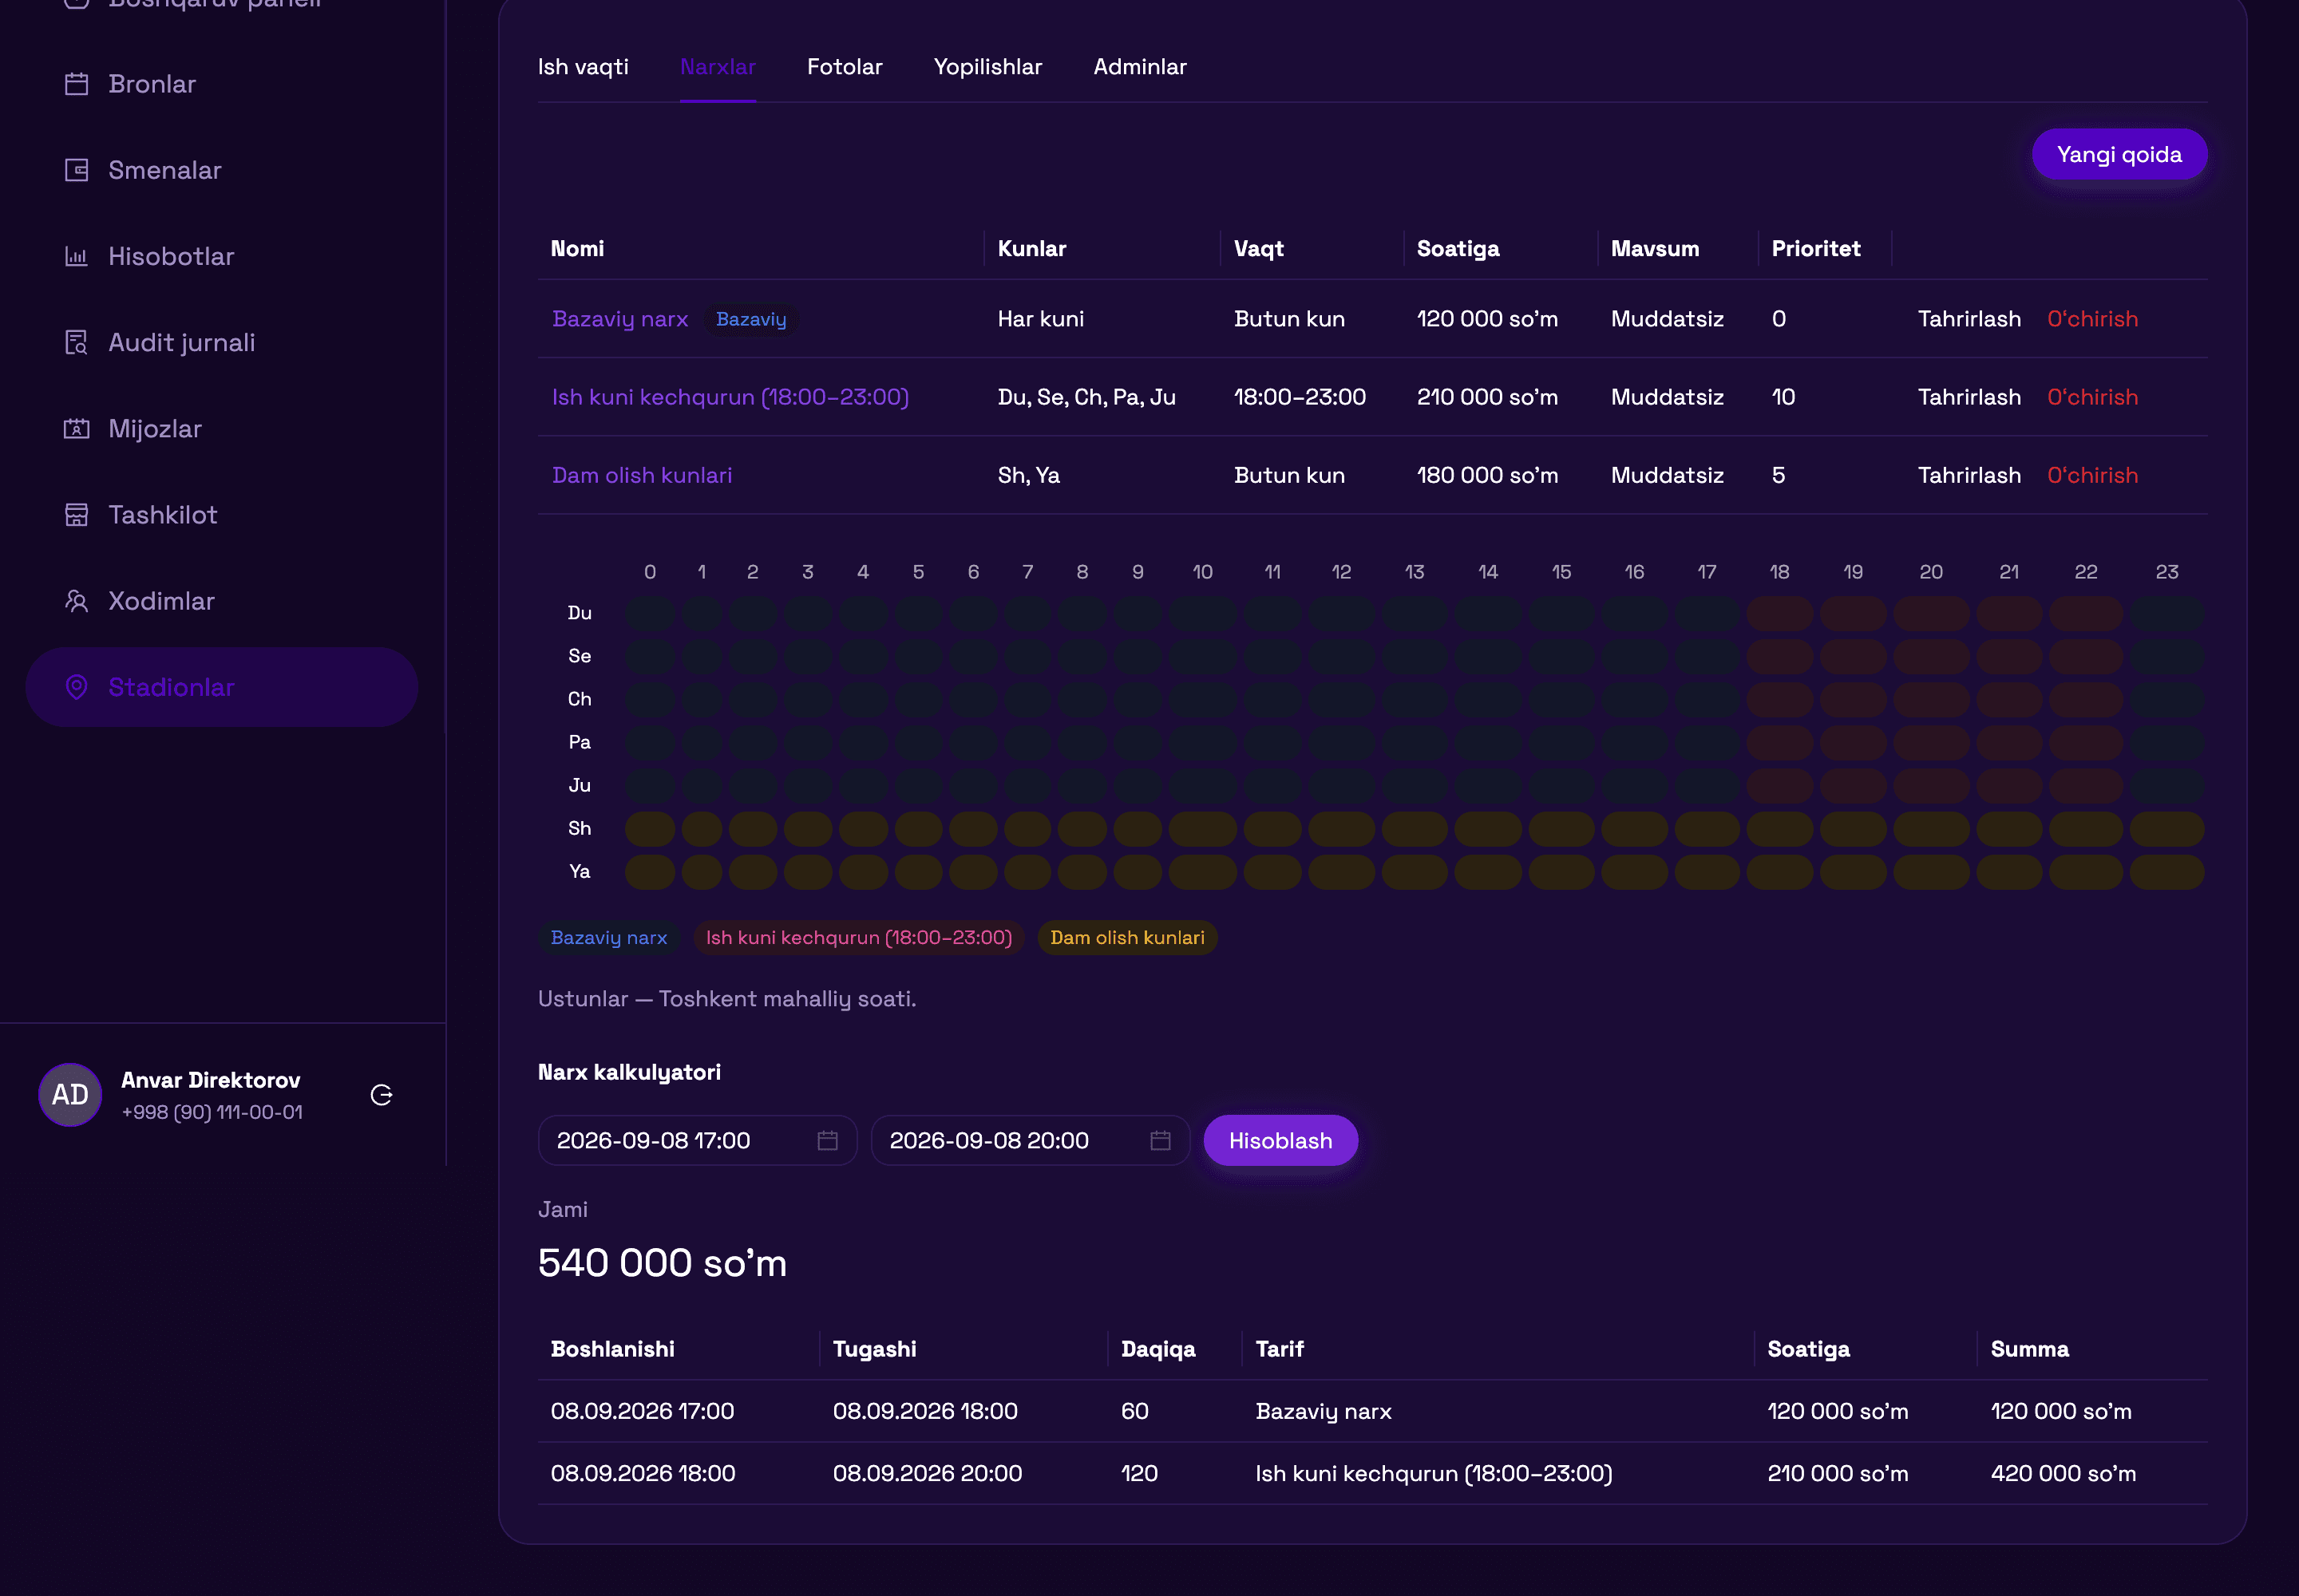Navigate to Audit jurnali

(222, 342)
